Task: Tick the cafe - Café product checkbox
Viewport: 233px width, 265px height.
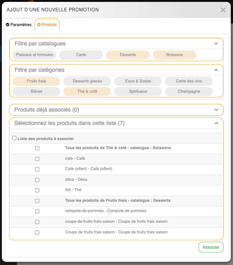Action: click(37, 159)
